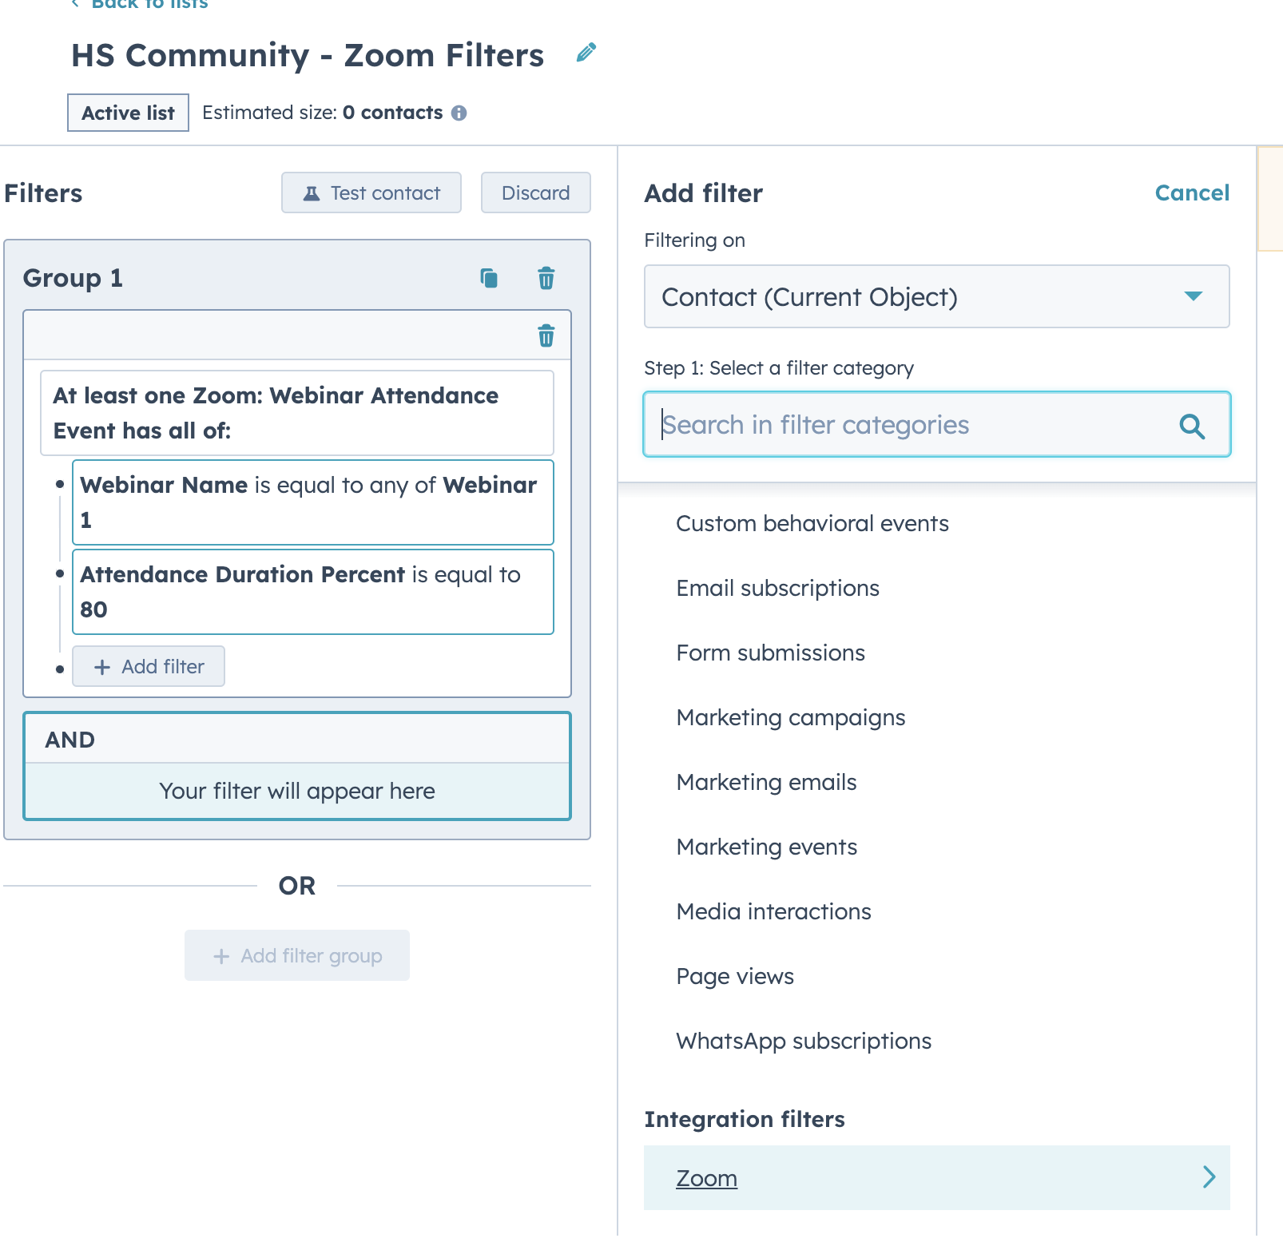
Task: Cancel adding the new filter
Action: (x=1191, y=192)
